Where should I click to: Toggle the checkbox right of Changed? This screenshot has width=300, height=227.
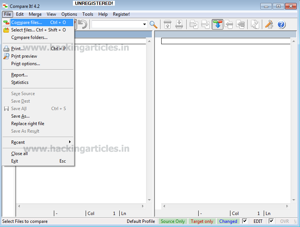tap(245, 221)
